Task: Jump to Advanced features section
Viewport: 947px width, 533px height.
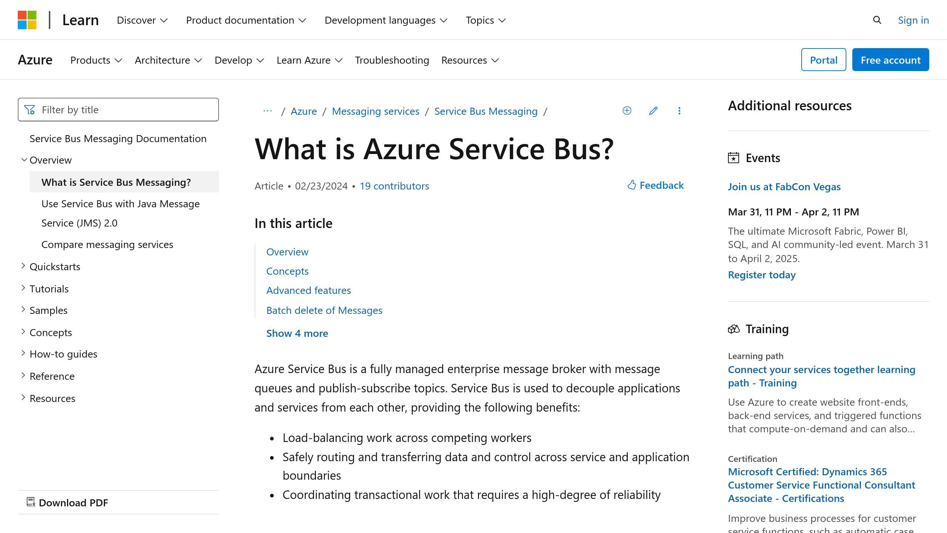Action: pos(309,290)
